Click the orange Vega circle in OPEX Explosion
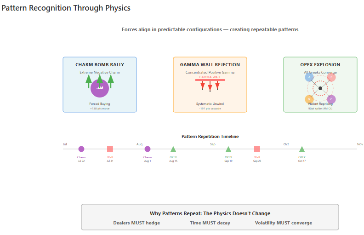This screenshot has width=364, height=235. [x=309, y=99]
